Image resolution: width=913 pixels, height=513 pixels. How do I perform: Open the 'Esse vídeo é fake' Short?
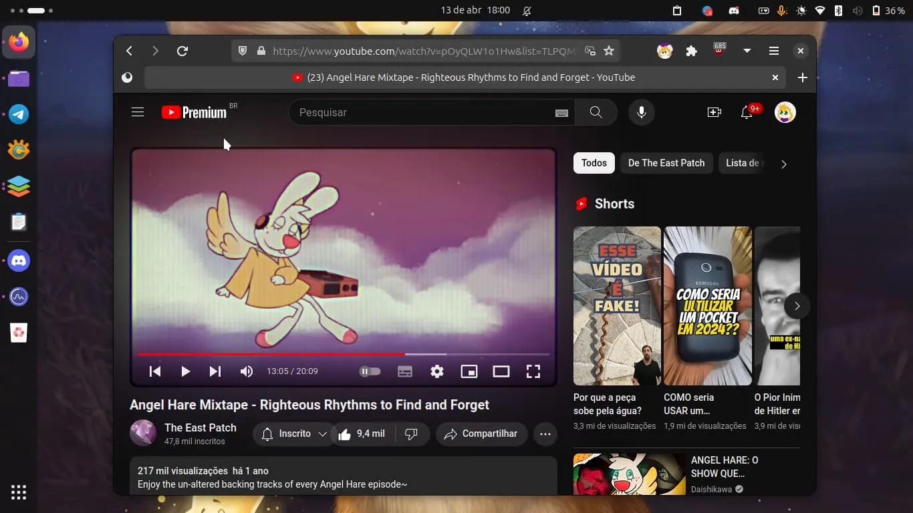click(x=617, y=306)
